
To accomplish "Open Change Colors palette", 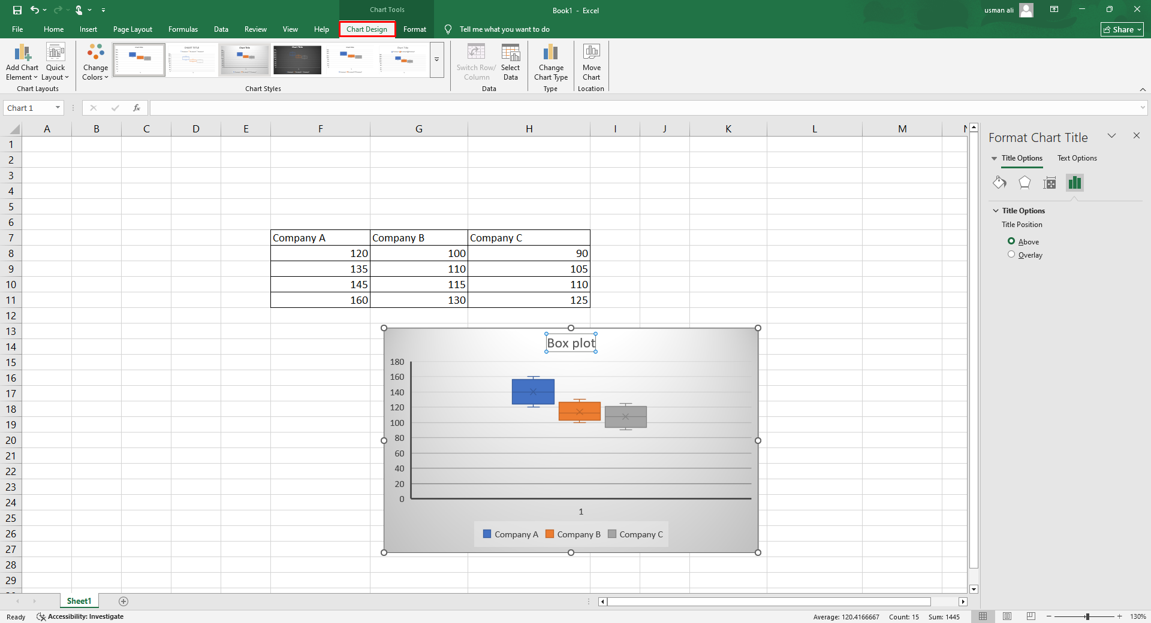I will coord(95,62).
